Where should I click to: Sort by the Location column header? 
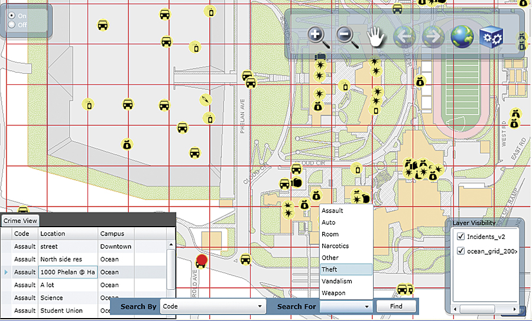click(x=68, y=234)
